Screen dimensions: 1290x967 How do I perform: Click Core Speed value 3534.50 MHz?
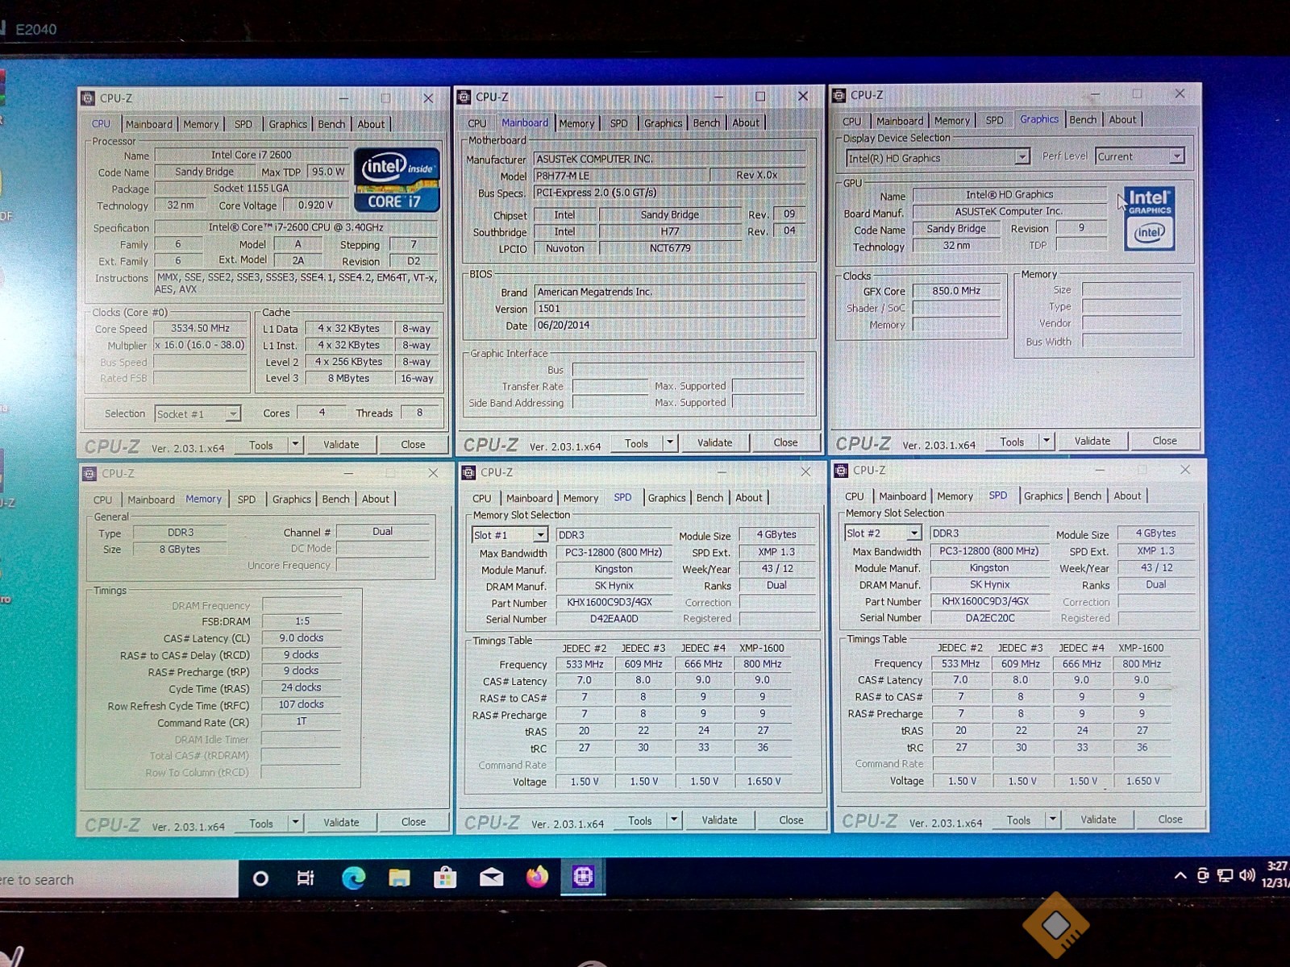[200, 329]
